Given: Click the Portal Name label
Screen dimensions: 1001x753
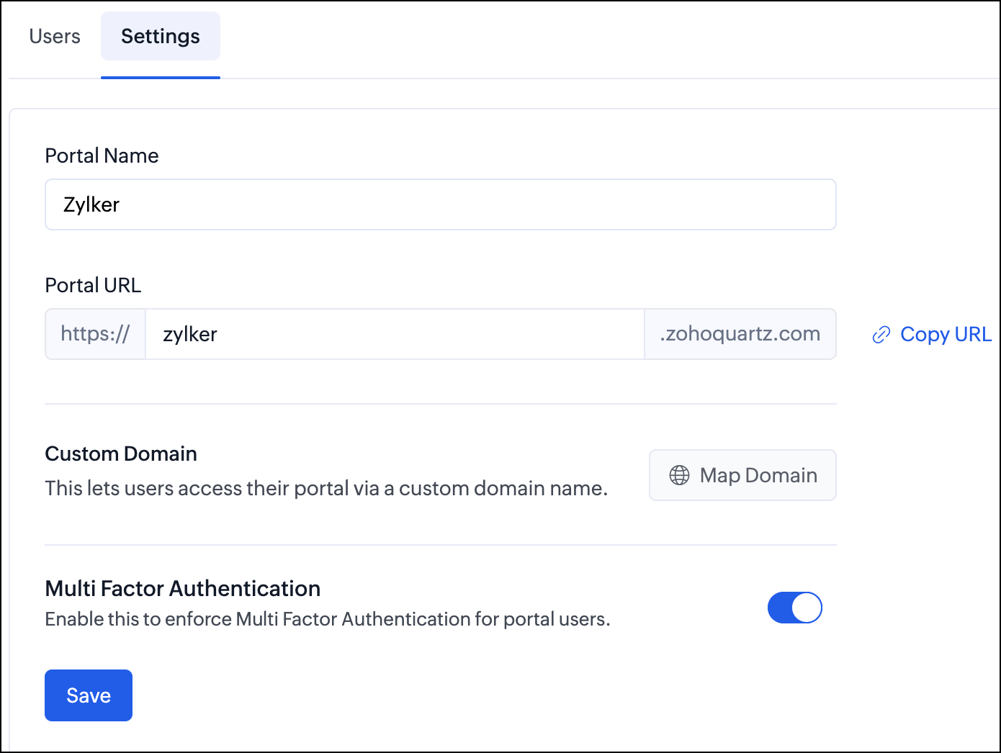Looking at the screenshot, I should pyautogui.click(x=102, y=156).
